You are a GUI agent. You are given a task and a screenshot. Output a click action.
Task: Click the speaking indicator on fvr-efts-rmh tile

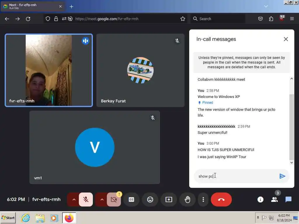(86, 41)
